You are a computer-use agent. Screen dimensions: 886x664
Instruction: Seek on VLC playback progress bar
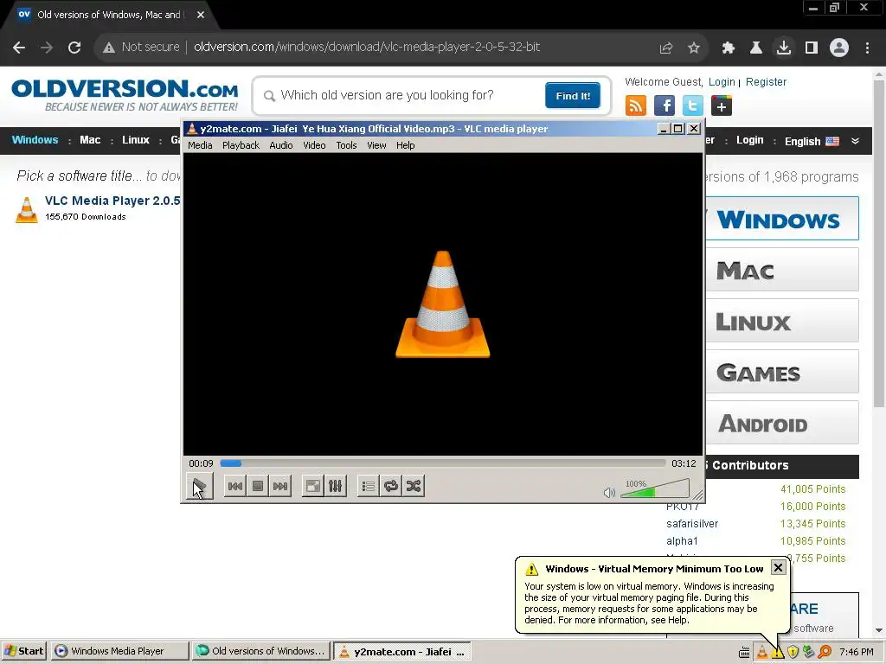coord(442,463)
